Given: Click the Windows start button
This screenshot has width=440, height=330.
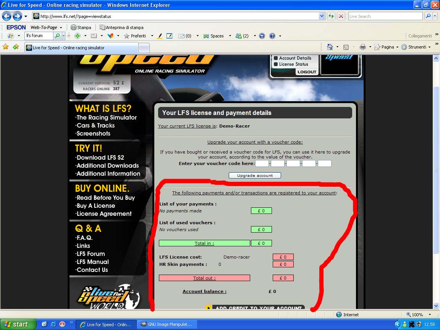Looking at the screenshot, I should [18, 324].
